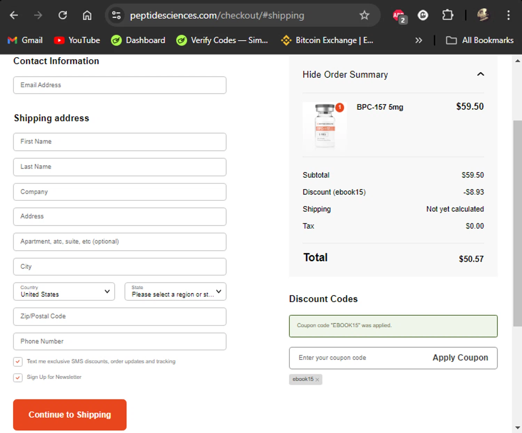Go to browser home page
Screen dimensions: 522x433
(87, 15)
